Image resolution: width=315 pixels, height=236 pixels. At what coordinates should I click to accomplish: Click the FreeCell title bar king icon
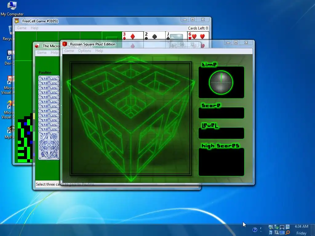17,21
